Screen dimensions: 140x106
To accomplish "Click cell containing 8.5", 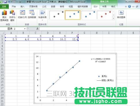I will pos(48,39).
